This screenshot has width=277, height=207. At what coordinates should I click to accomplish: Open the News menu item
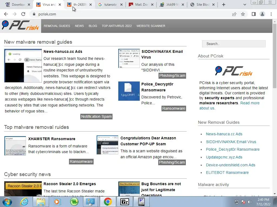click(x=79, y=26)
